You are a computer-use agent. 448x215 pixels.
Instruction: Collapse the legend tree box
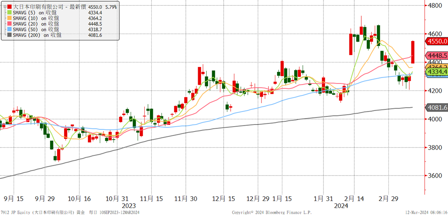click(x=5, y=7)
